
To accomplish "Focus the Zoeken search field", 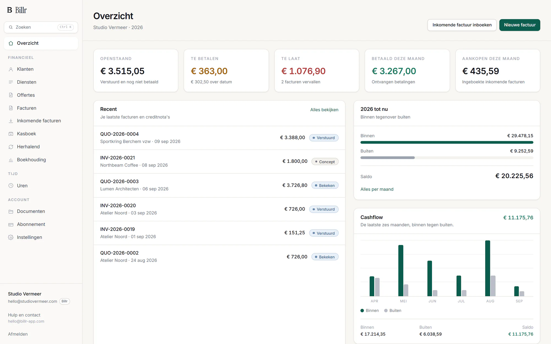I will click(41, 27).
